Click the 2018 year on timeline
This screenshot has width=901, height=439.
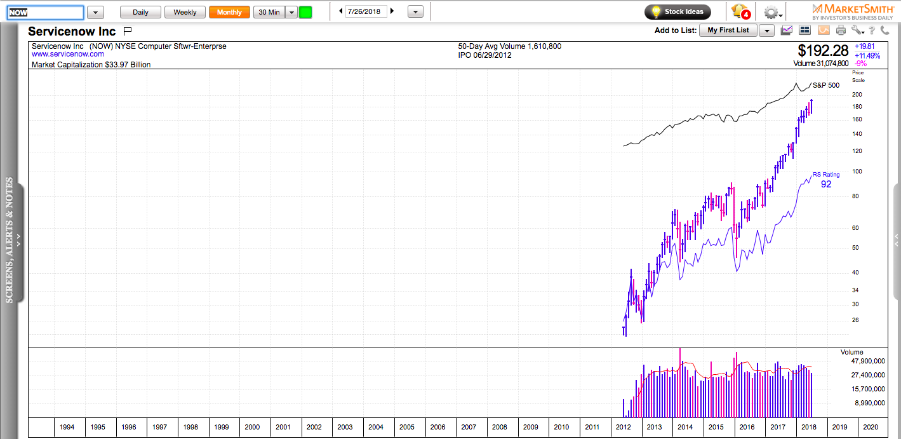point(809,427)
